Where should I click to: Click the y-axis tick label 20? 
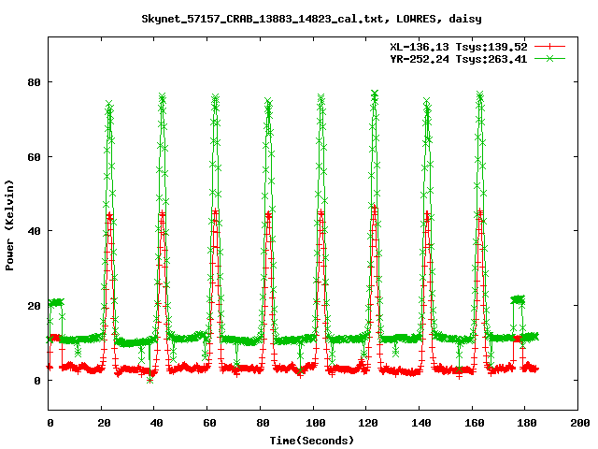coord(34,306)
